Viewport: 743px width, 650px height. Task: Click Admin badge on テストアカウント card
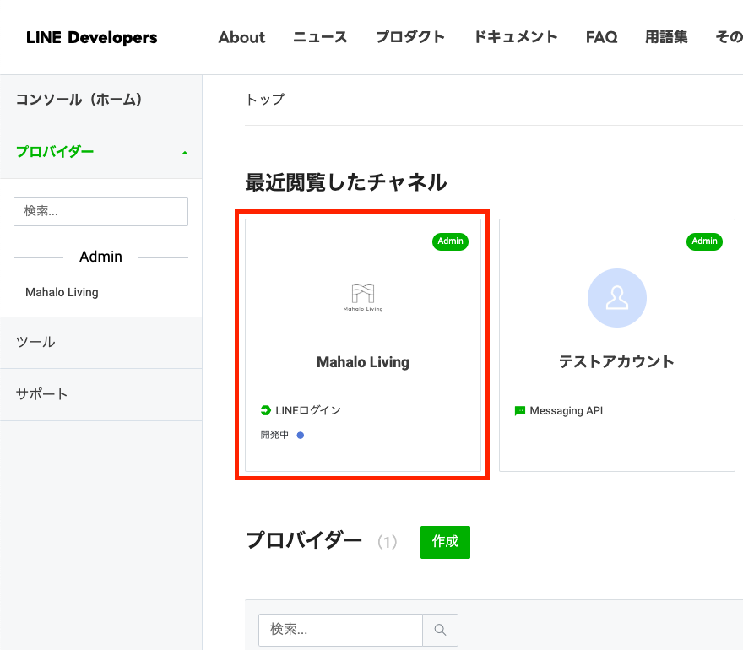pyautogui.click(x=705, y=241)
